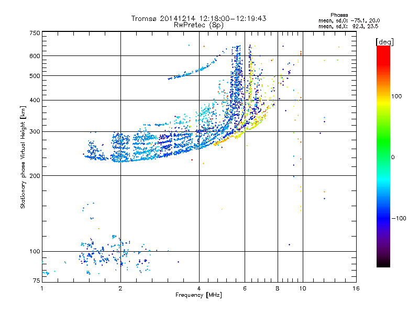This screenshot has height=314, width=419.
Task: Click the plot title 'Tromsø 20141214 12:18:00-12:19:43'
Action: pos(199,18)
